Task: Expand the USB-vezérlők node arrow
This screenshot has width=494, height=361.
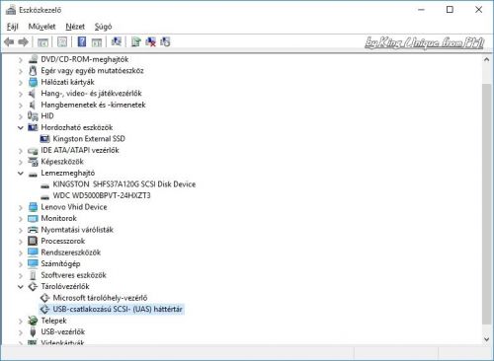Action: coord(21,332)
